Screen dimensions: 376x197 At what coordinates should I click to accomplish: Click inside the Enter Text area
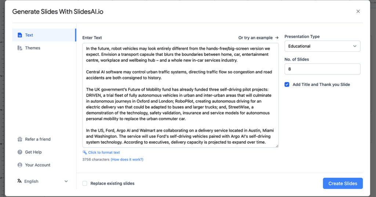point(180,96)
